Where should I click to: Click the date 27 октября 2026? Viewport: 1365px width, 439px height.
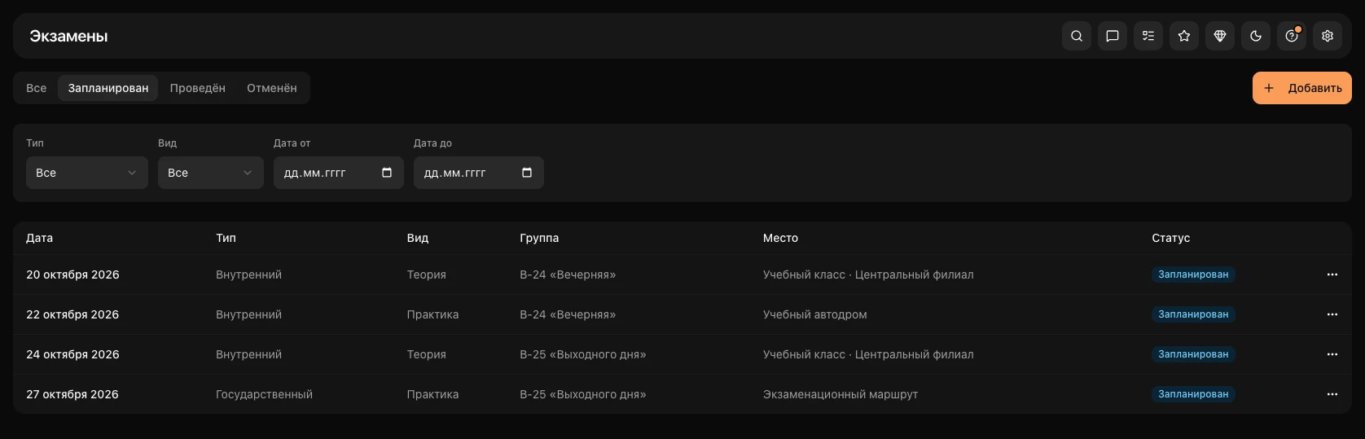pos(72,394)
